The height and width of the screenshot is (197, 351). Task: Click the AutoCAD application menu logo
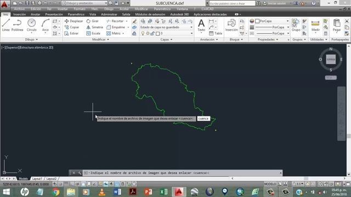(x=4, y=4)
